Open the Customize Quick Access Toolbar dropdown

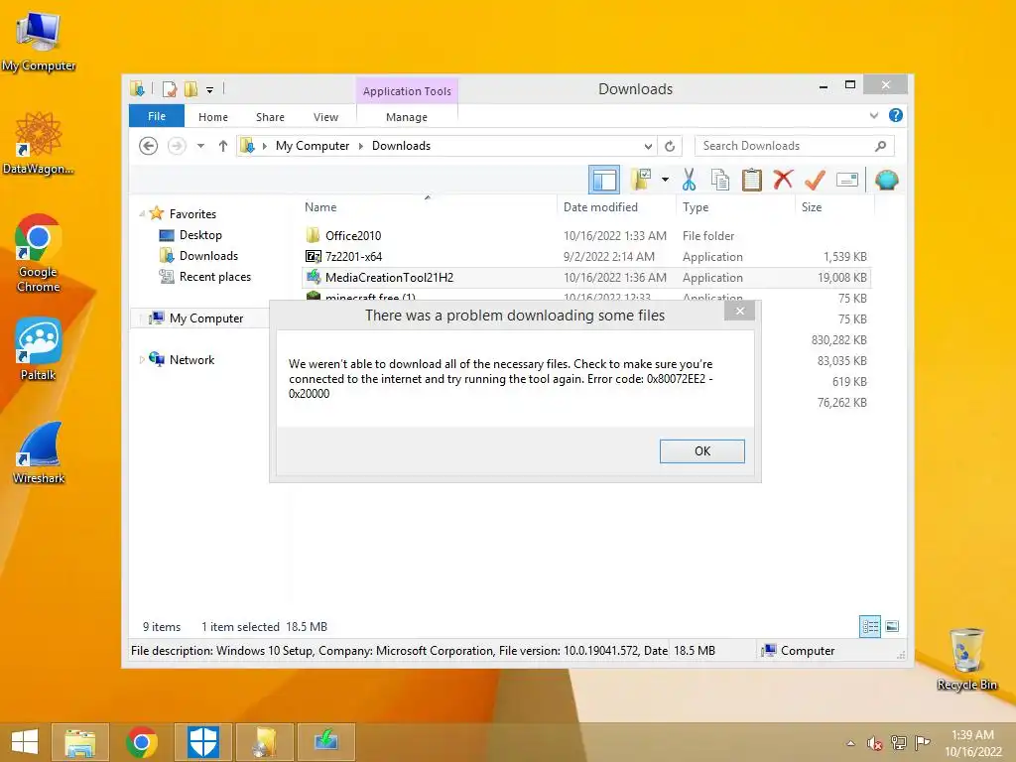pos(210,89)
